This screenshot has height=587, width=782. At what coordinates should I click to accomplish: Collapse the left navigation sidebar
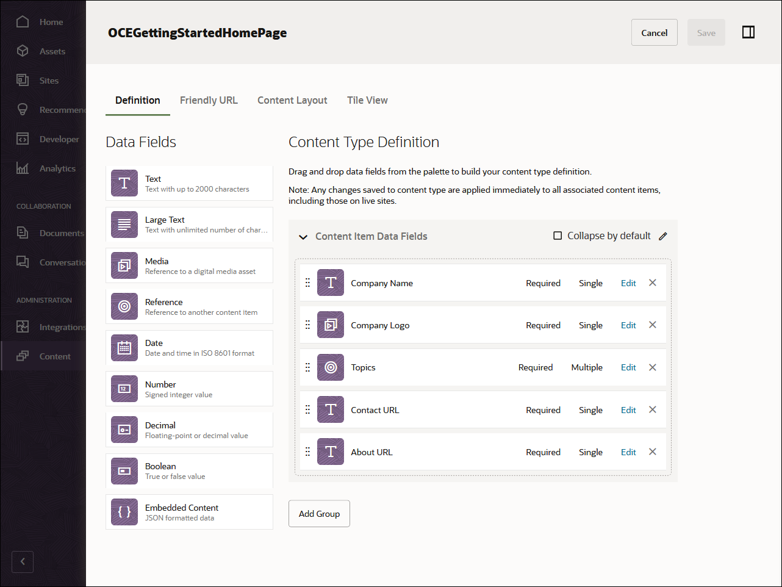pyautogui.click(x=23, y=561)
